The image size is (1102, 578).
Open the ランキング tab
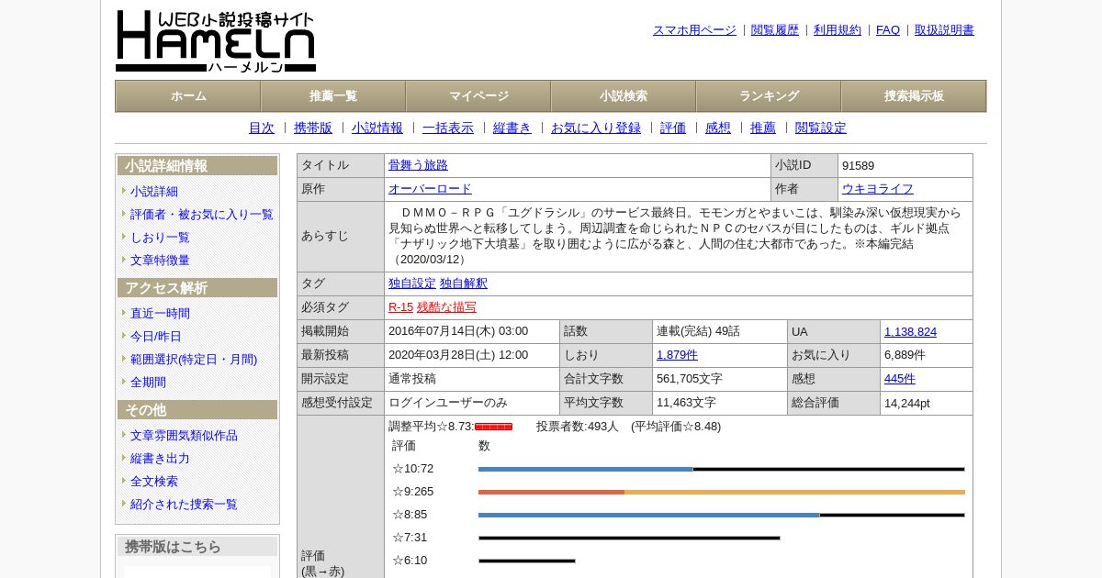pos(769,96)
